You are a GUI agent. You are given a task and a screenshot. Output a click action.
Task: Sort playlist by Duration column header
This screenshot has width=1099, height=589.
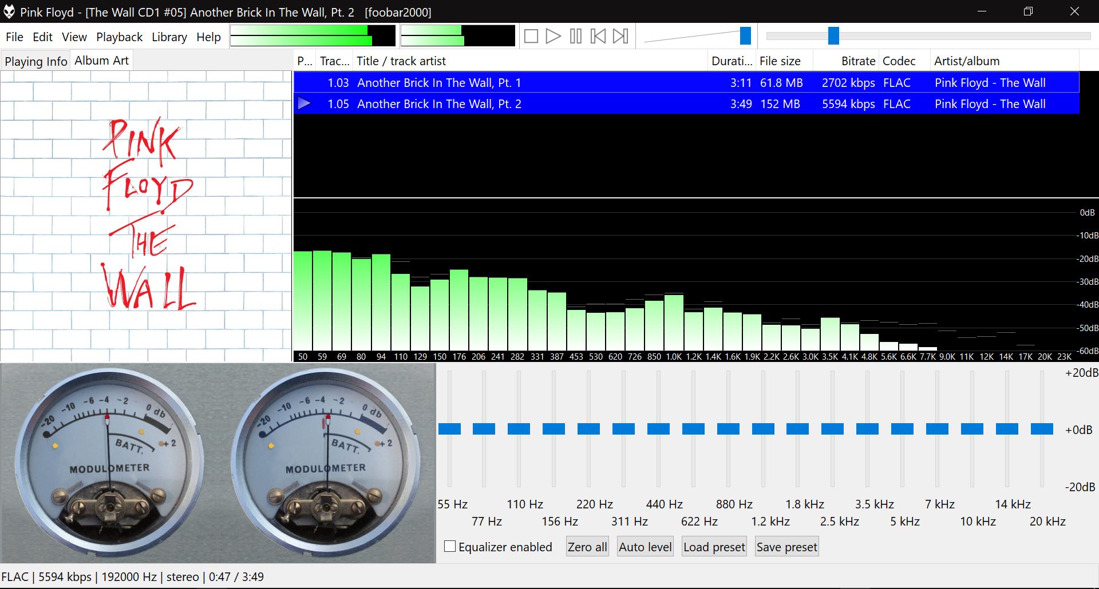coord(732,61)
